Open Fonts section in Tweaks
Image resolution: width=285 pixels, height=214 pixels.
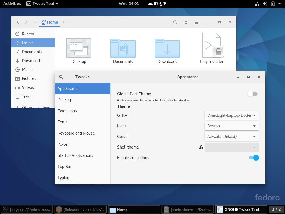coord(82,122)
